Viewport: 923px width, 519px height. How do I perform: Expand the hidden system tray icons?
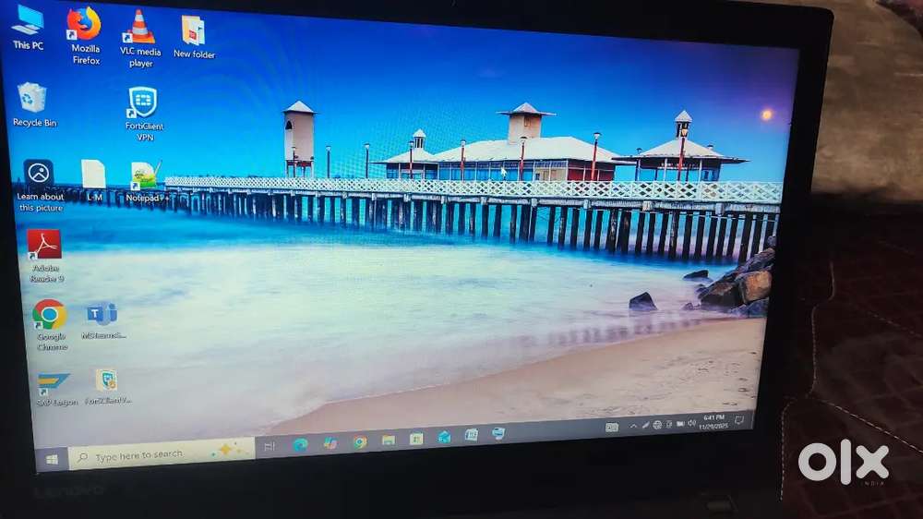coord(633,426)
